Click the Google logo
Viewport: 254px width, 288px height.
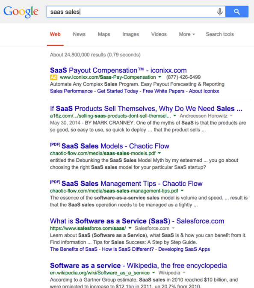(21, 12)
